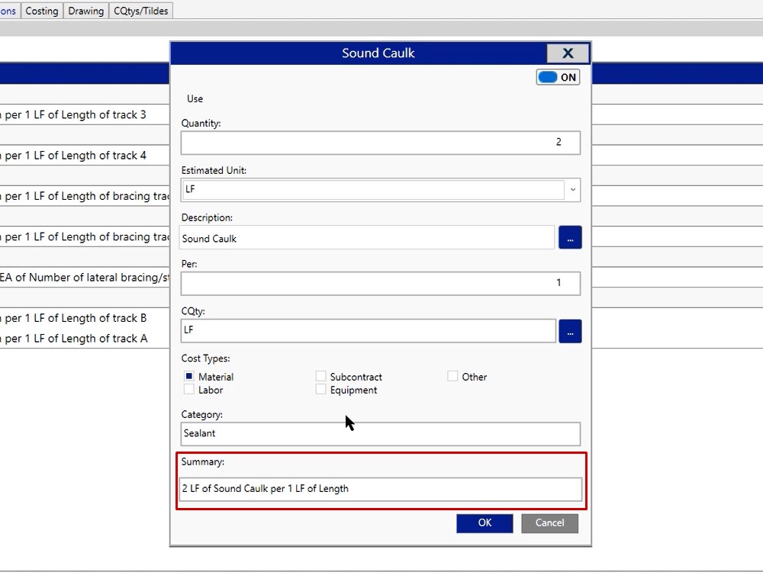Click the Cancel button
This screenshot has width=763, height=585.
(549, 523)
